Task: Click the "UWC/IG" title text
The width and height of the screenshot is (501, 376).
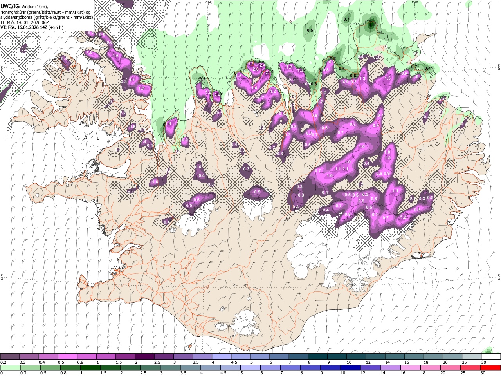Action: (9, 7)
